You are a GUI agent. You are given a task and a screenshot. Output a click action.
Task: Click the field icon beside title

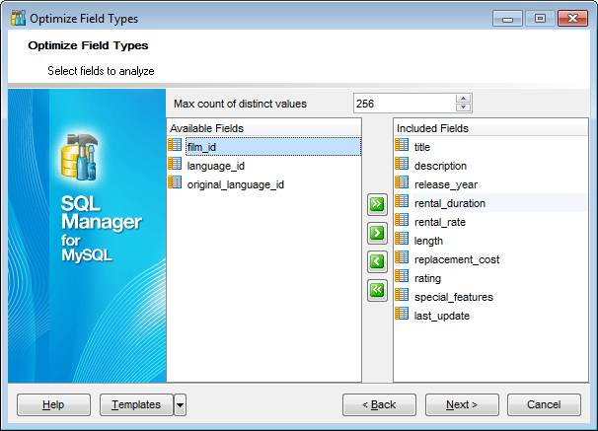point(402,145)
